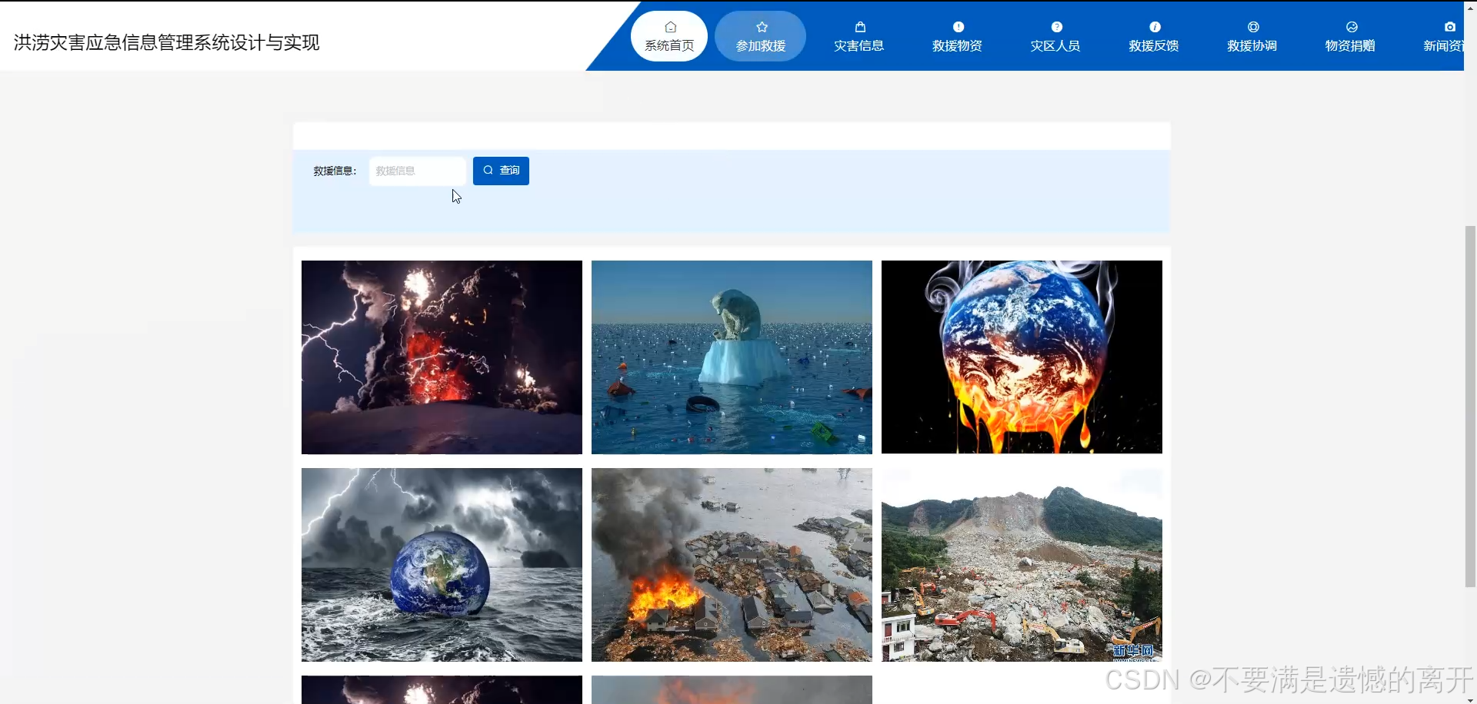This screenshot has width=1477, height=704.
Task: Click the info icon above 救援反馈
Action: coord(1155,27)
